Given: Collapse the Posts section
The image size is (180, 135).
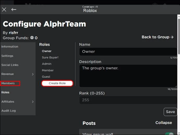Looking at the screenshot, I should click(x=164, y=122).
